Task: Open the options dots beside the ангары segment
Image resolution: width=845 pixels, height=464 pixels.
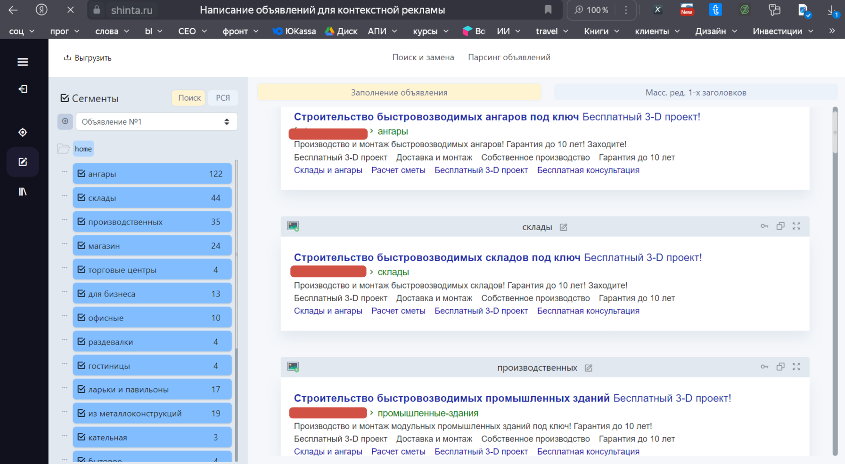Action: (x=65, y=172)
